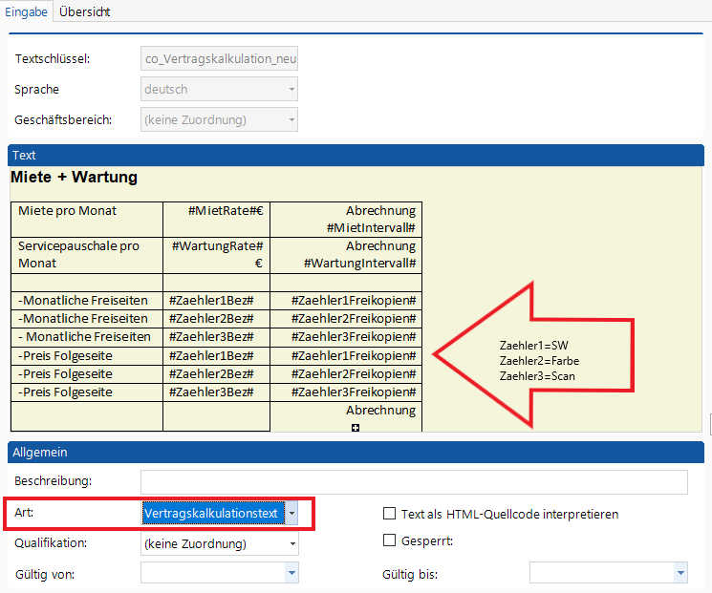Click the red arrow graphic in the text area
The height and width of the screenshot is (593, 712).
[535, 352]
